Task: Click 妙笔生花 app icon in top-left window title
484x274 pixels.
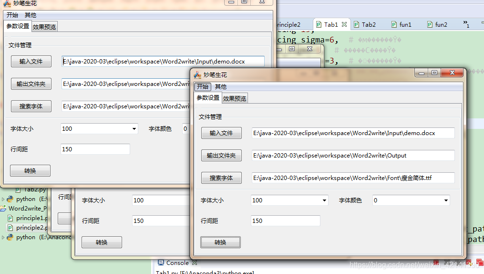Action: [x=7, y=3]
